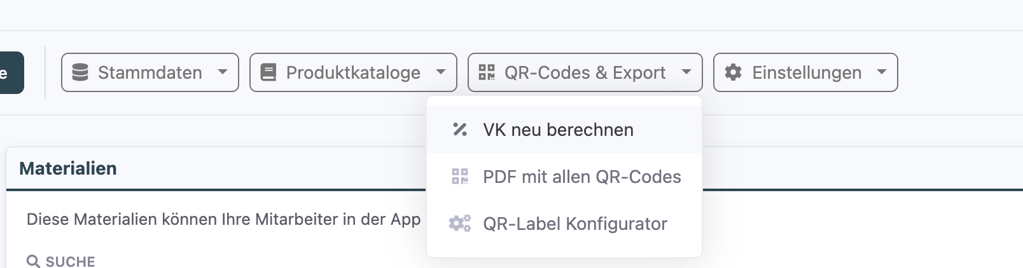Click the gear icon on Einstellungen
Screen dimensions: 1023x268
[x=733, y=72]
